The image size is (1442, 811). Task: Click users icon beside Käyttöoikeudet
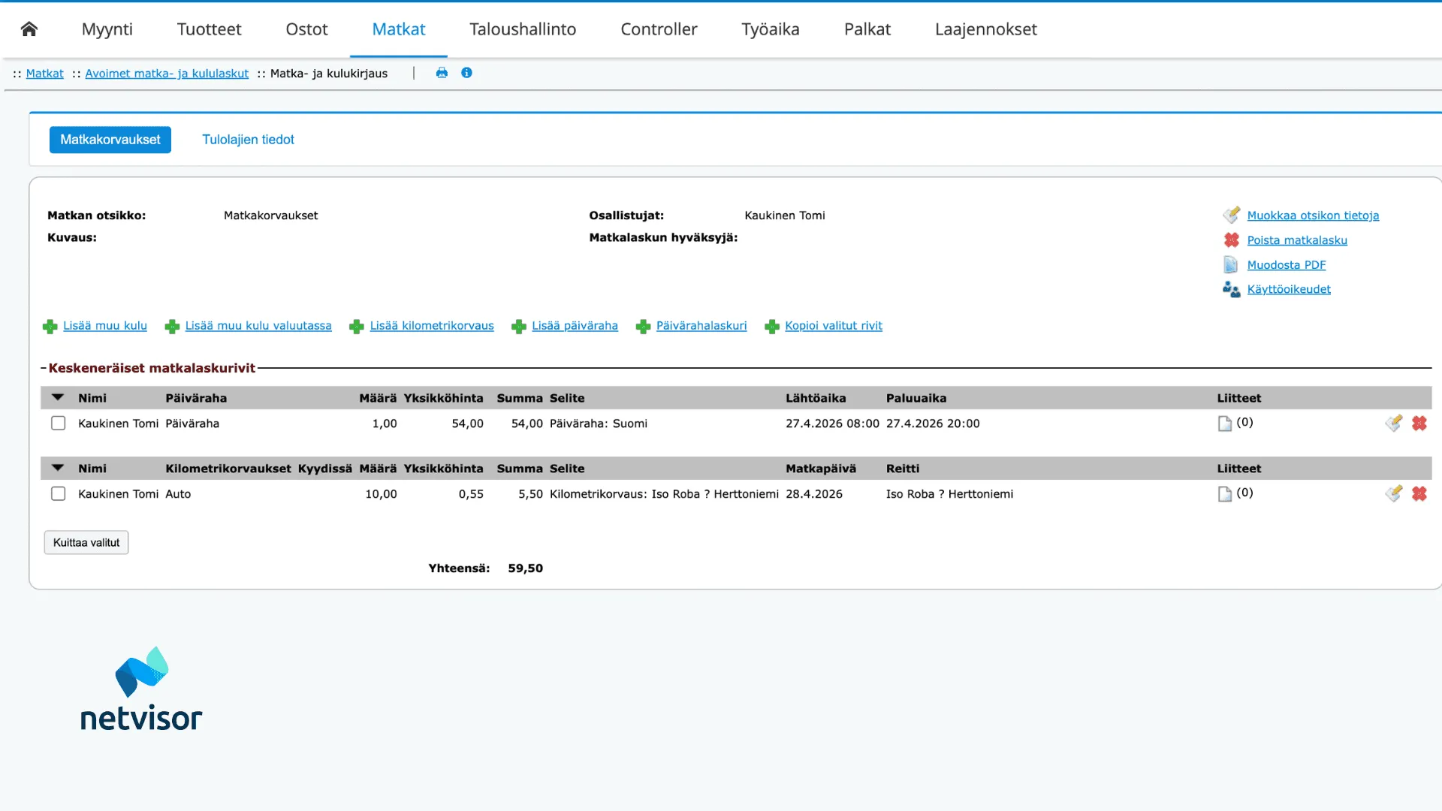(1231, 289)
